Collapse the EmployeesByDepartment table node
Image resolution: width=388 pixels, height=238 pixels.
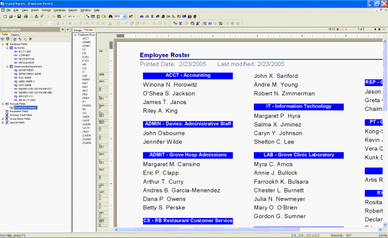pyautogui.click(x=7, y=67)
